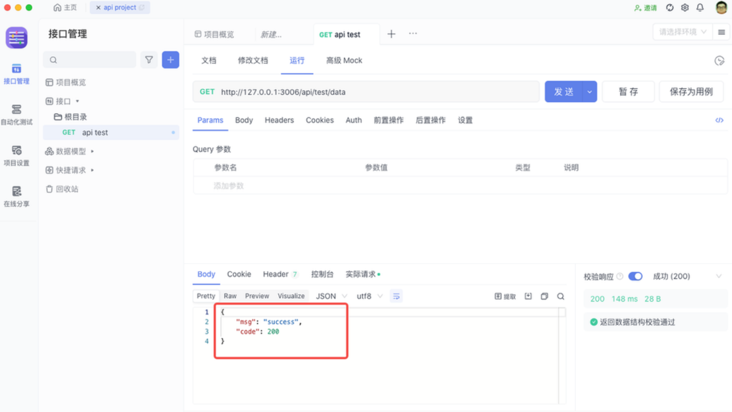This screenshot has height=412, width=732.
Task: Open the 主页 home tab
Action: [x=65, y=7]
